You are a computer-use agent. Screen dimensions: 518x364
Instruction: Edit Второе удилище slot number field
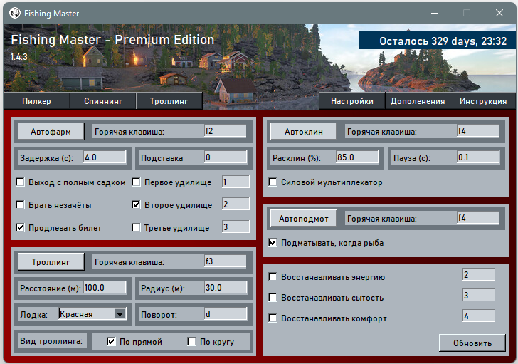tap(236, 204)
